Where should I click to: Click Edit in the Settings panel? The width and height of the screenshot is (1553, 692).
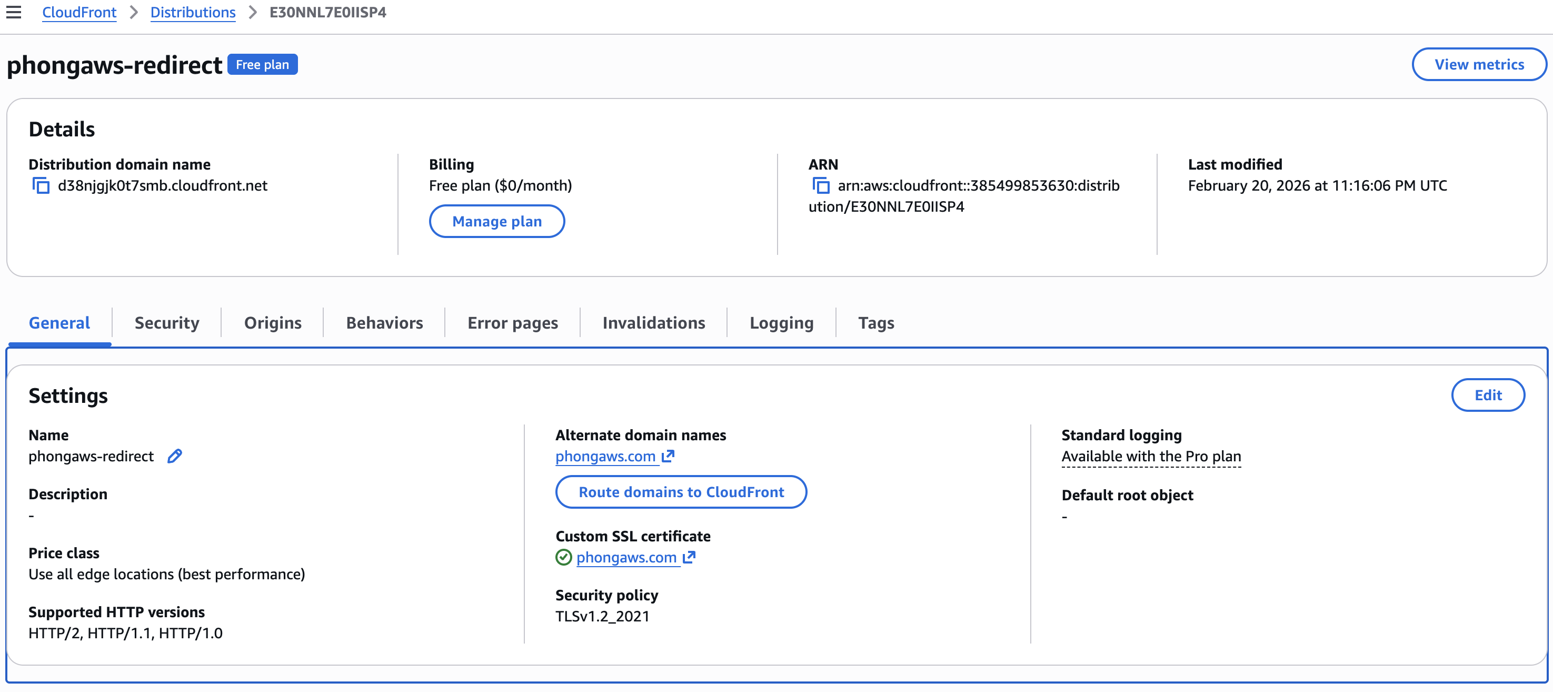tap(1487, 395)
